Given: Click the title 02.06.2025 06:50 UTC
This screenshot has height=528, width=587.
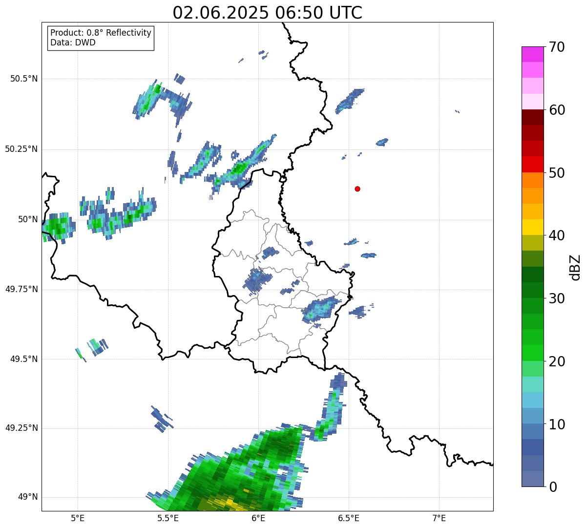Looking at the screenshot, I should click(x=268, y=13).
